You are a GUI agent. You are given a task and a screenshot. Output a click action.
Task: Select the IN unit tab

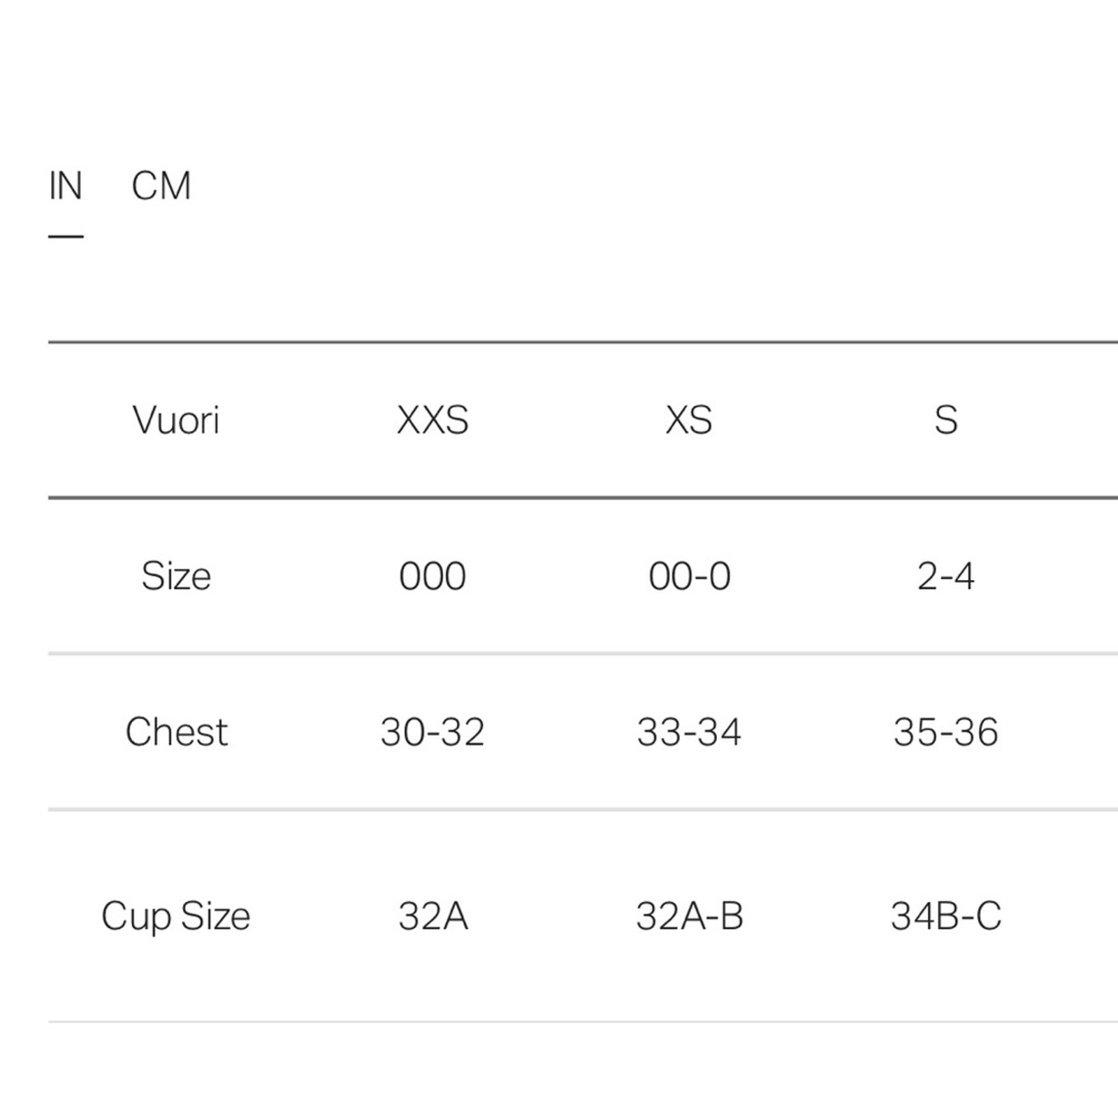pyautogui.click(x=66, y=186)
